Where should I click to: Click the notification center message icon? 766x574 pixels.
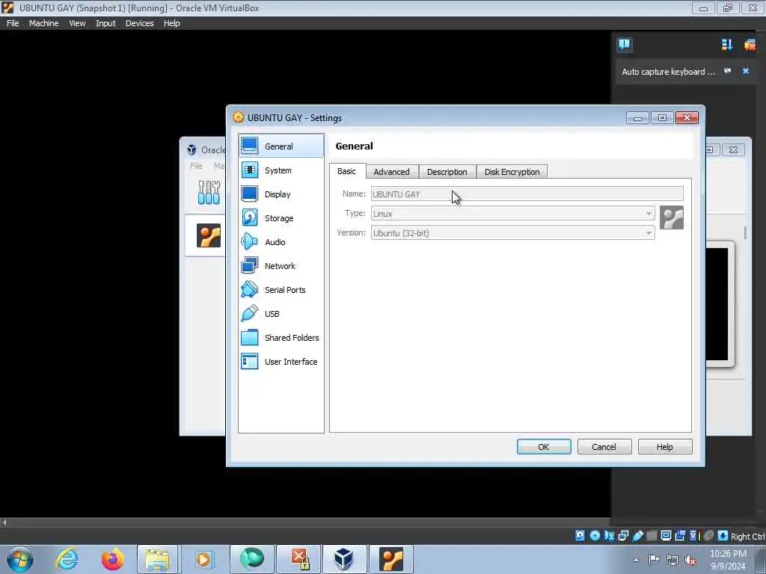tap(625, 45)
